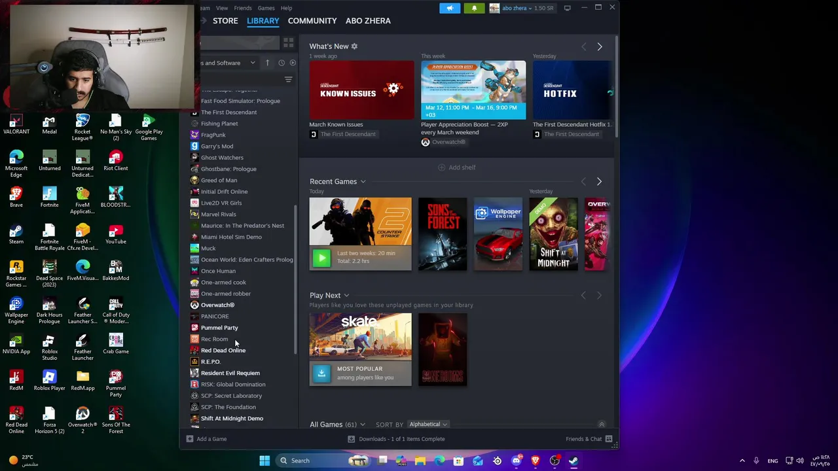Open the Friends menu

243,8
